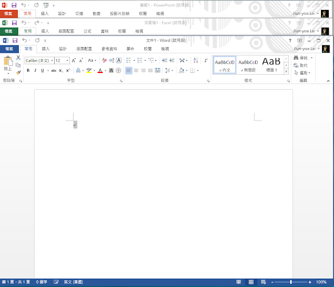Click the increase indent icon
This screenshot has height=287, width=334.
[x=172, y=61]
